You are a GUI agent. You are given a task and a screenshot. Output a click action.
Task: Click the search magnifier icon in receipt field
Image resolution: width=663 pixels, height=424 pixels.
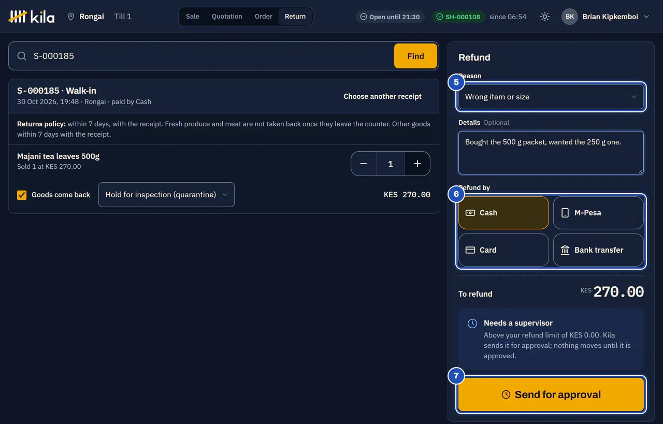[22, 56]
